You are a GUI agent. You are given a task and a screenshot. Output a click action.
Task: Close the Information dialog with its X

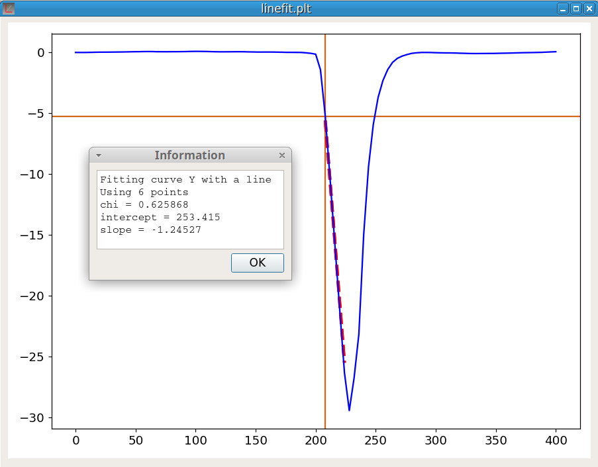[282, 155]
